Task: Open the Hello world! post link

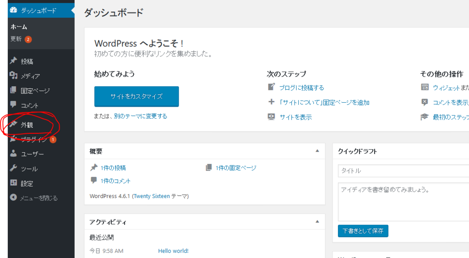Action: (x=173, y=251)
